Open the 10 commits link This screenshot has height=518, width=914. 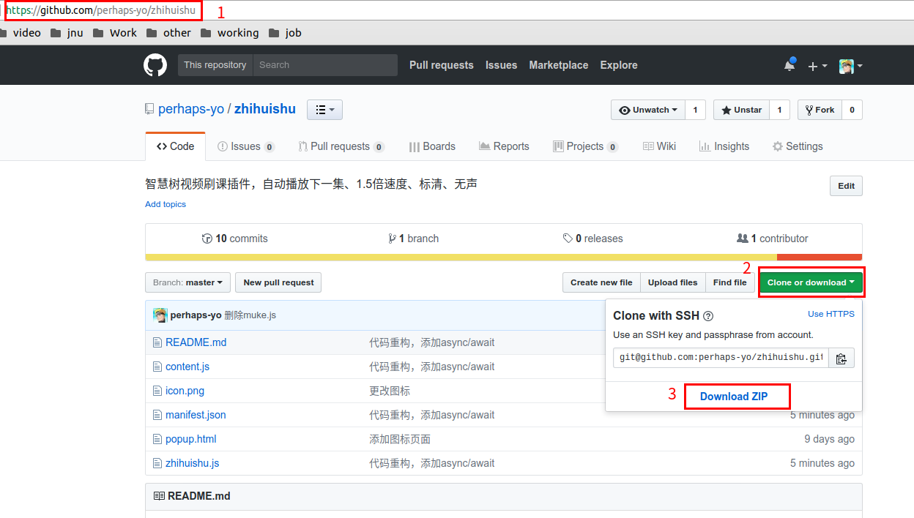pos(234,239)
